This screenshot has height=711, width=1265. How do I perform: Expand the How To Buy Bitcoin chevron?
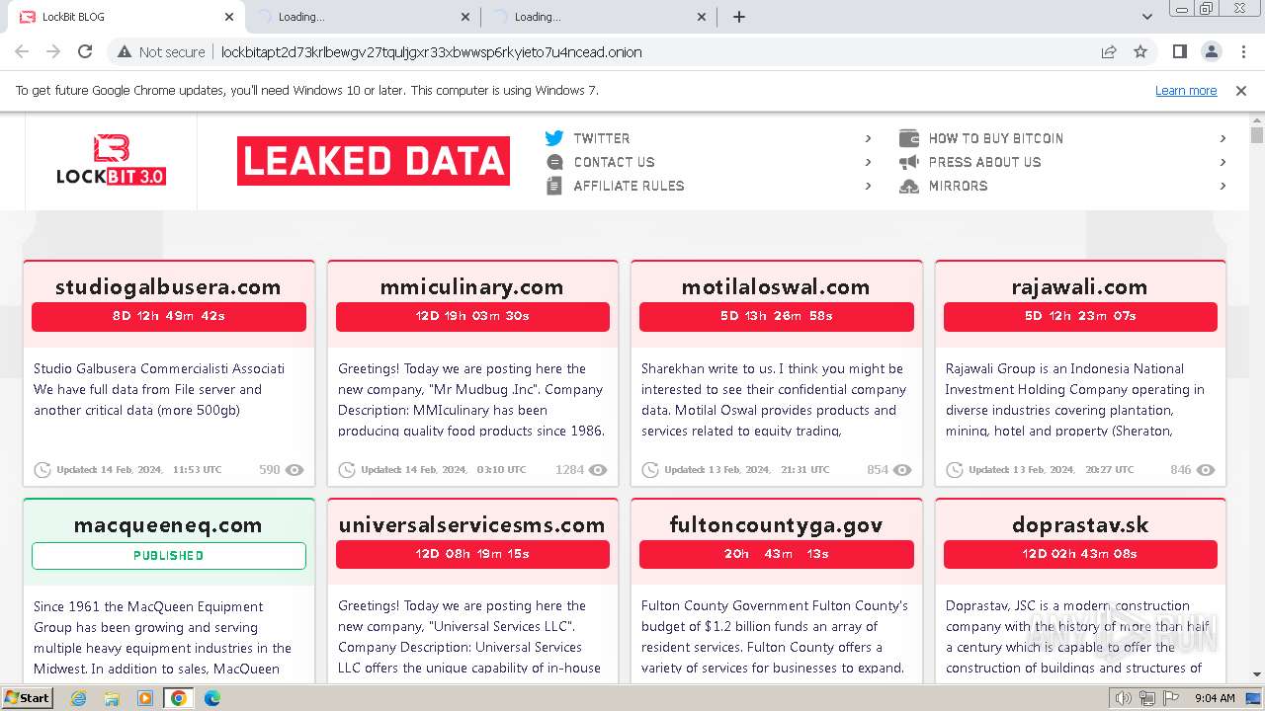(1223, 138)
